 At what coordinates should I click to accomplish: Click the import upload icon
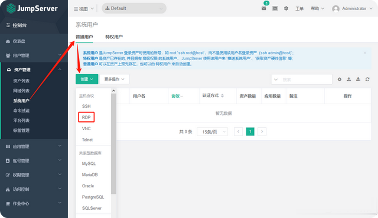(x=349, y=80)
